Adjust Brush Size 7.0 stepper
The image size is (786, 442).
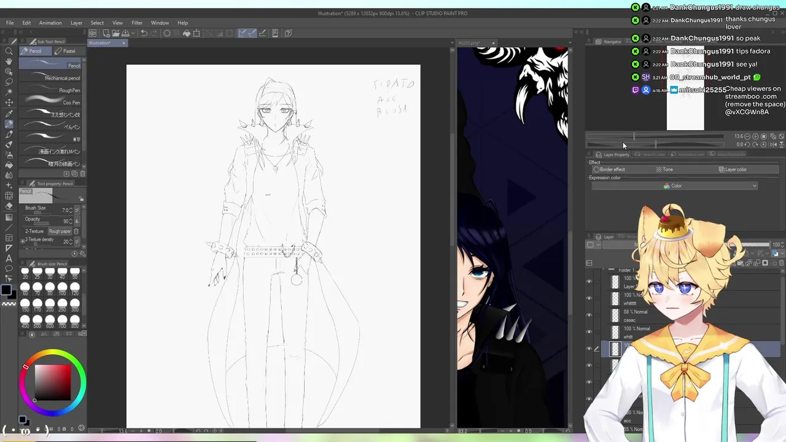point(71,210)
